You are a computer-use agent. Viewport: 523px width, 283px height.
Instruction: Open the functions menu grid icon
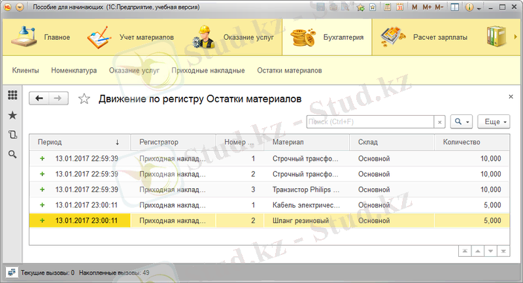[12, 95]
